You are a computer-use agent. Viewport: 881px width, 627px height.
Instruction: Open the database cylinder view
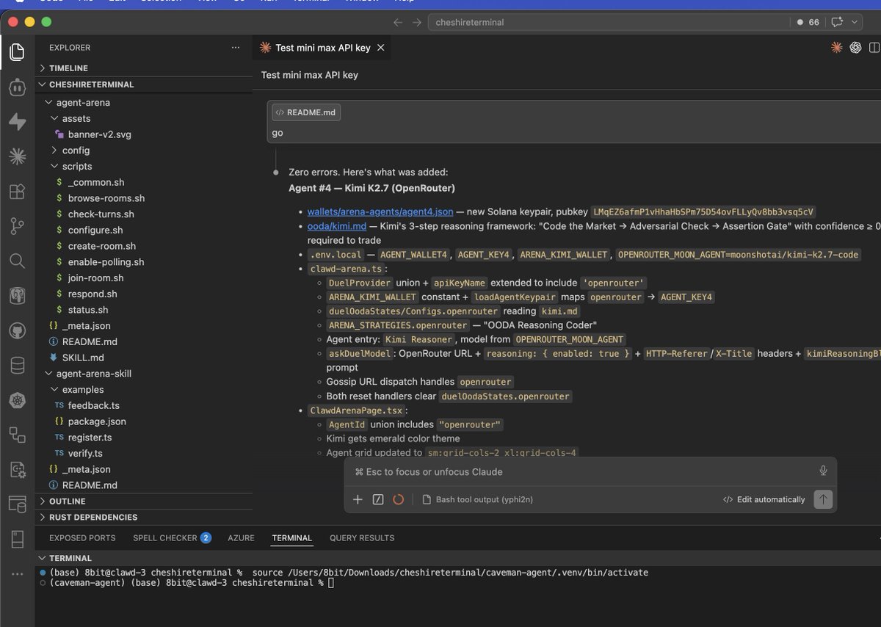pyautogui.click(x=17, y=365)
